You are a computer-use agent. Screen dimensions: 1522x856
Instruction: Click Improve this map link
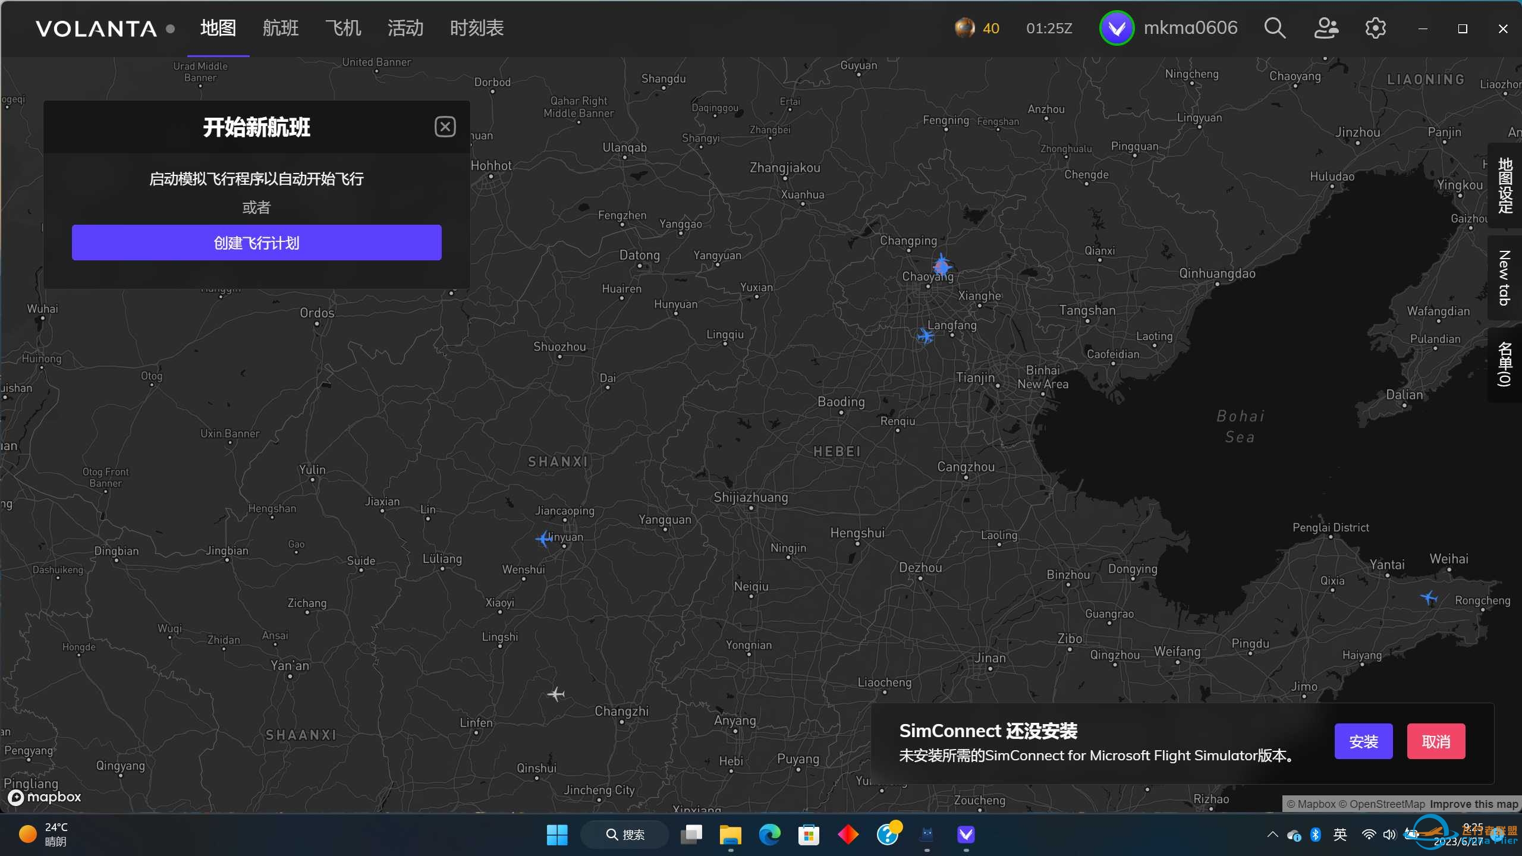[1474, 804]
